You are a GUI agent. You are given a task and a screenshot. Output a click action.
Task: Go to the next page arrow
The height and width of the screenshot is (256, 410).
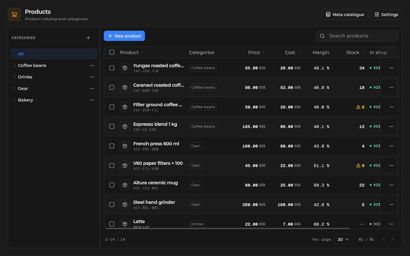[x=393, y=239]
